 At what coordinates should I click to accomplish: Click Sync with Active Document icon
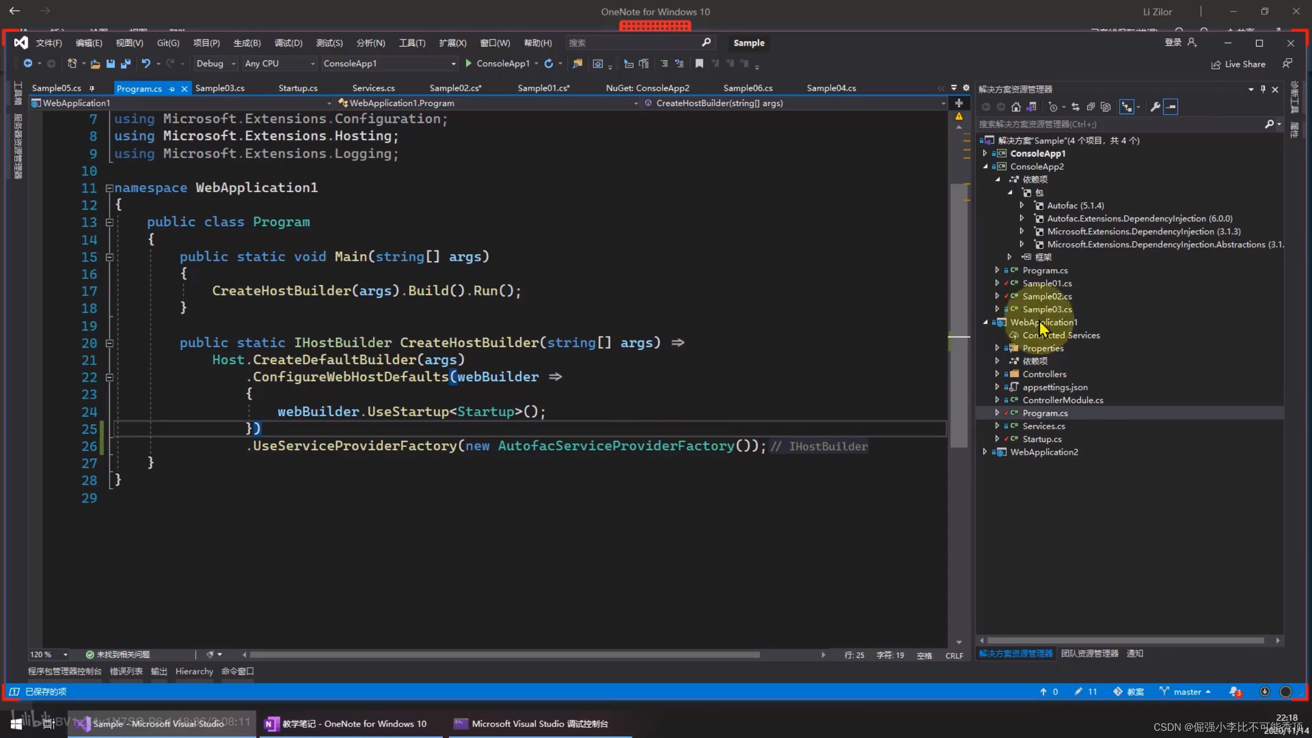[x=1075, y=107]
